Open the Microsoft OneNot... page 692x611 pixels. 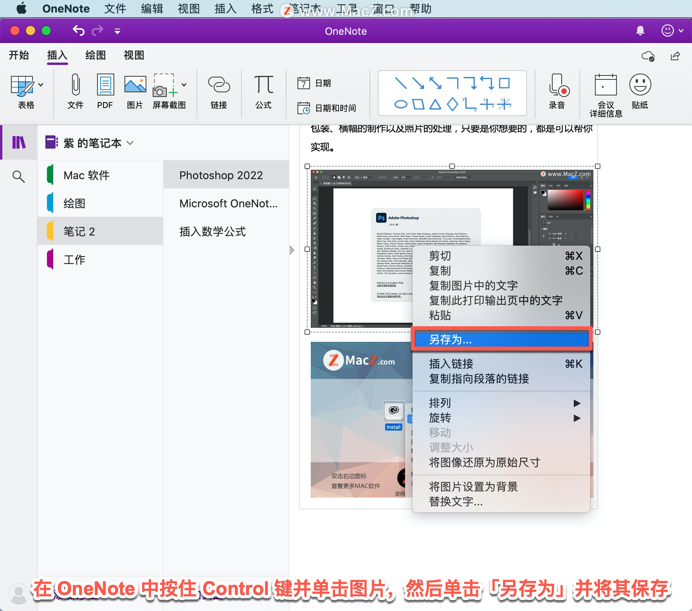point(226,203)
